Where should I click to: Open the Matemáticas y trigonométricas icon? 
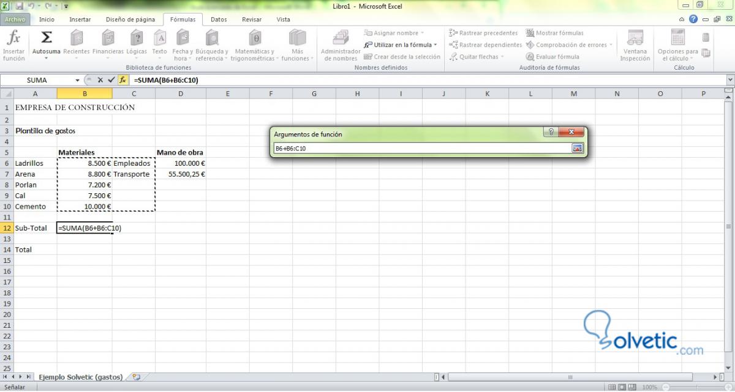pyautogui.click(x=255, y=38)
